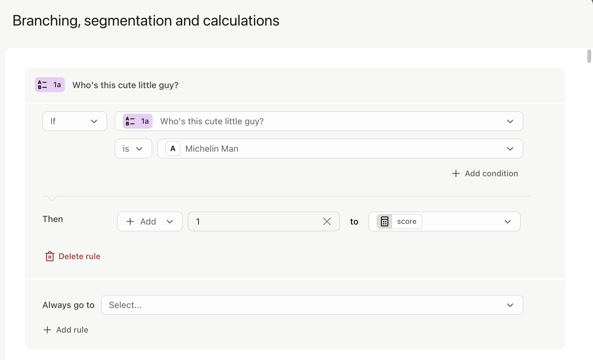Click the 1a badge inside the If condition row
The height and width of the screenshot is (360, 593).
137,121
